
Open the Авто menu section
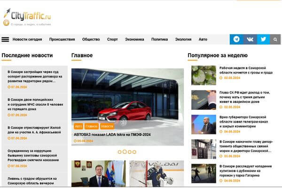click(x=203, y=39)
